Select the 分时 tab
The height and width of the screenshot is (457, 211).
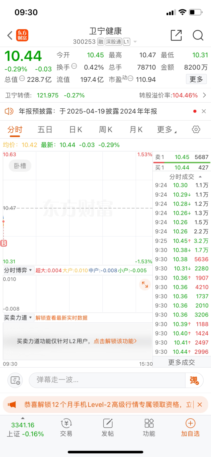coord(15,130)
